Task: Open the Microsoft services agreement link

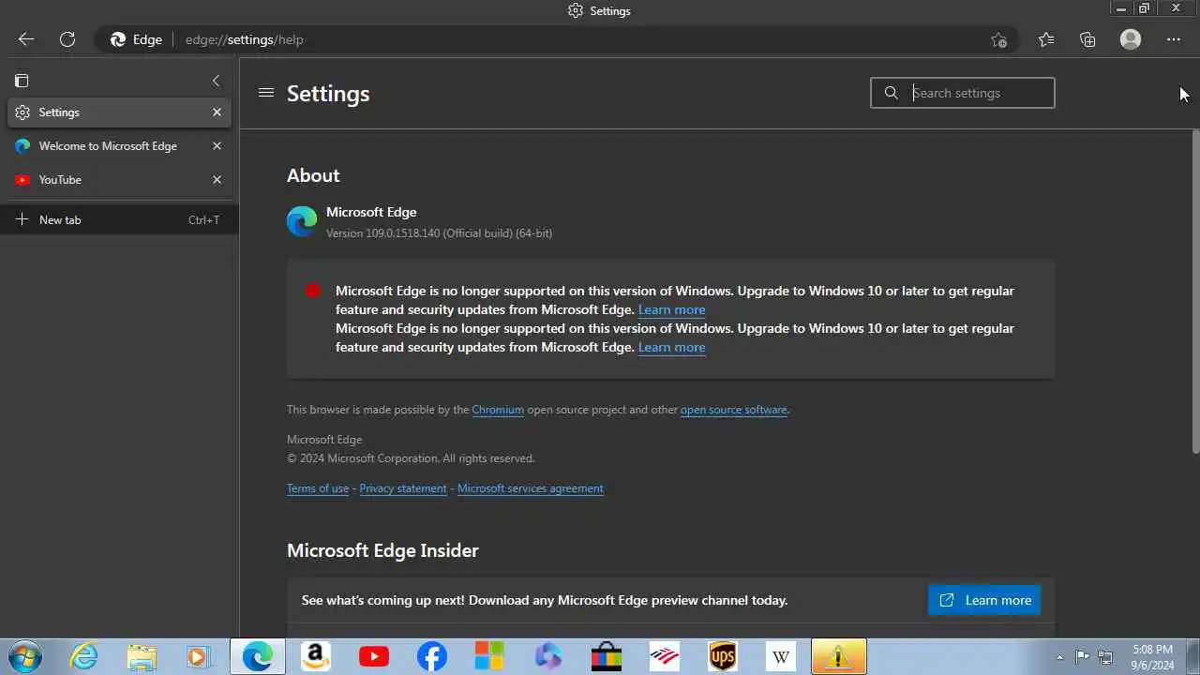Action: 531,488
